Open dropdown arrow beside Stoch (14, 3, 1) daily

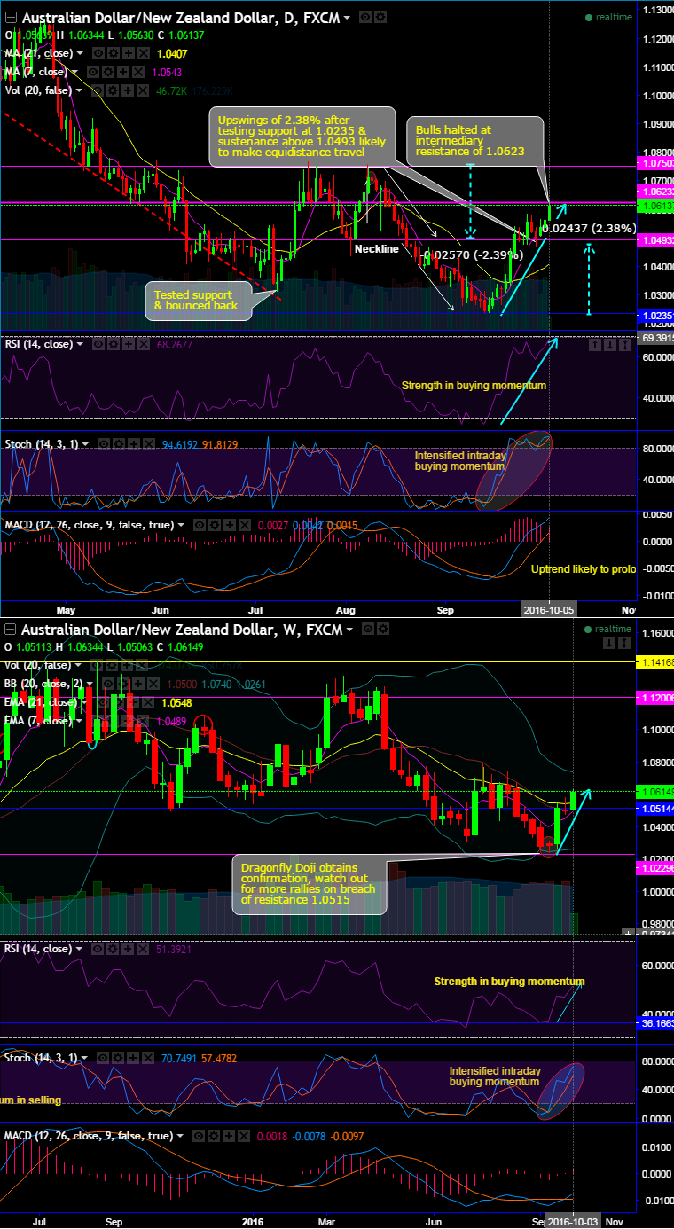point(85,444)
